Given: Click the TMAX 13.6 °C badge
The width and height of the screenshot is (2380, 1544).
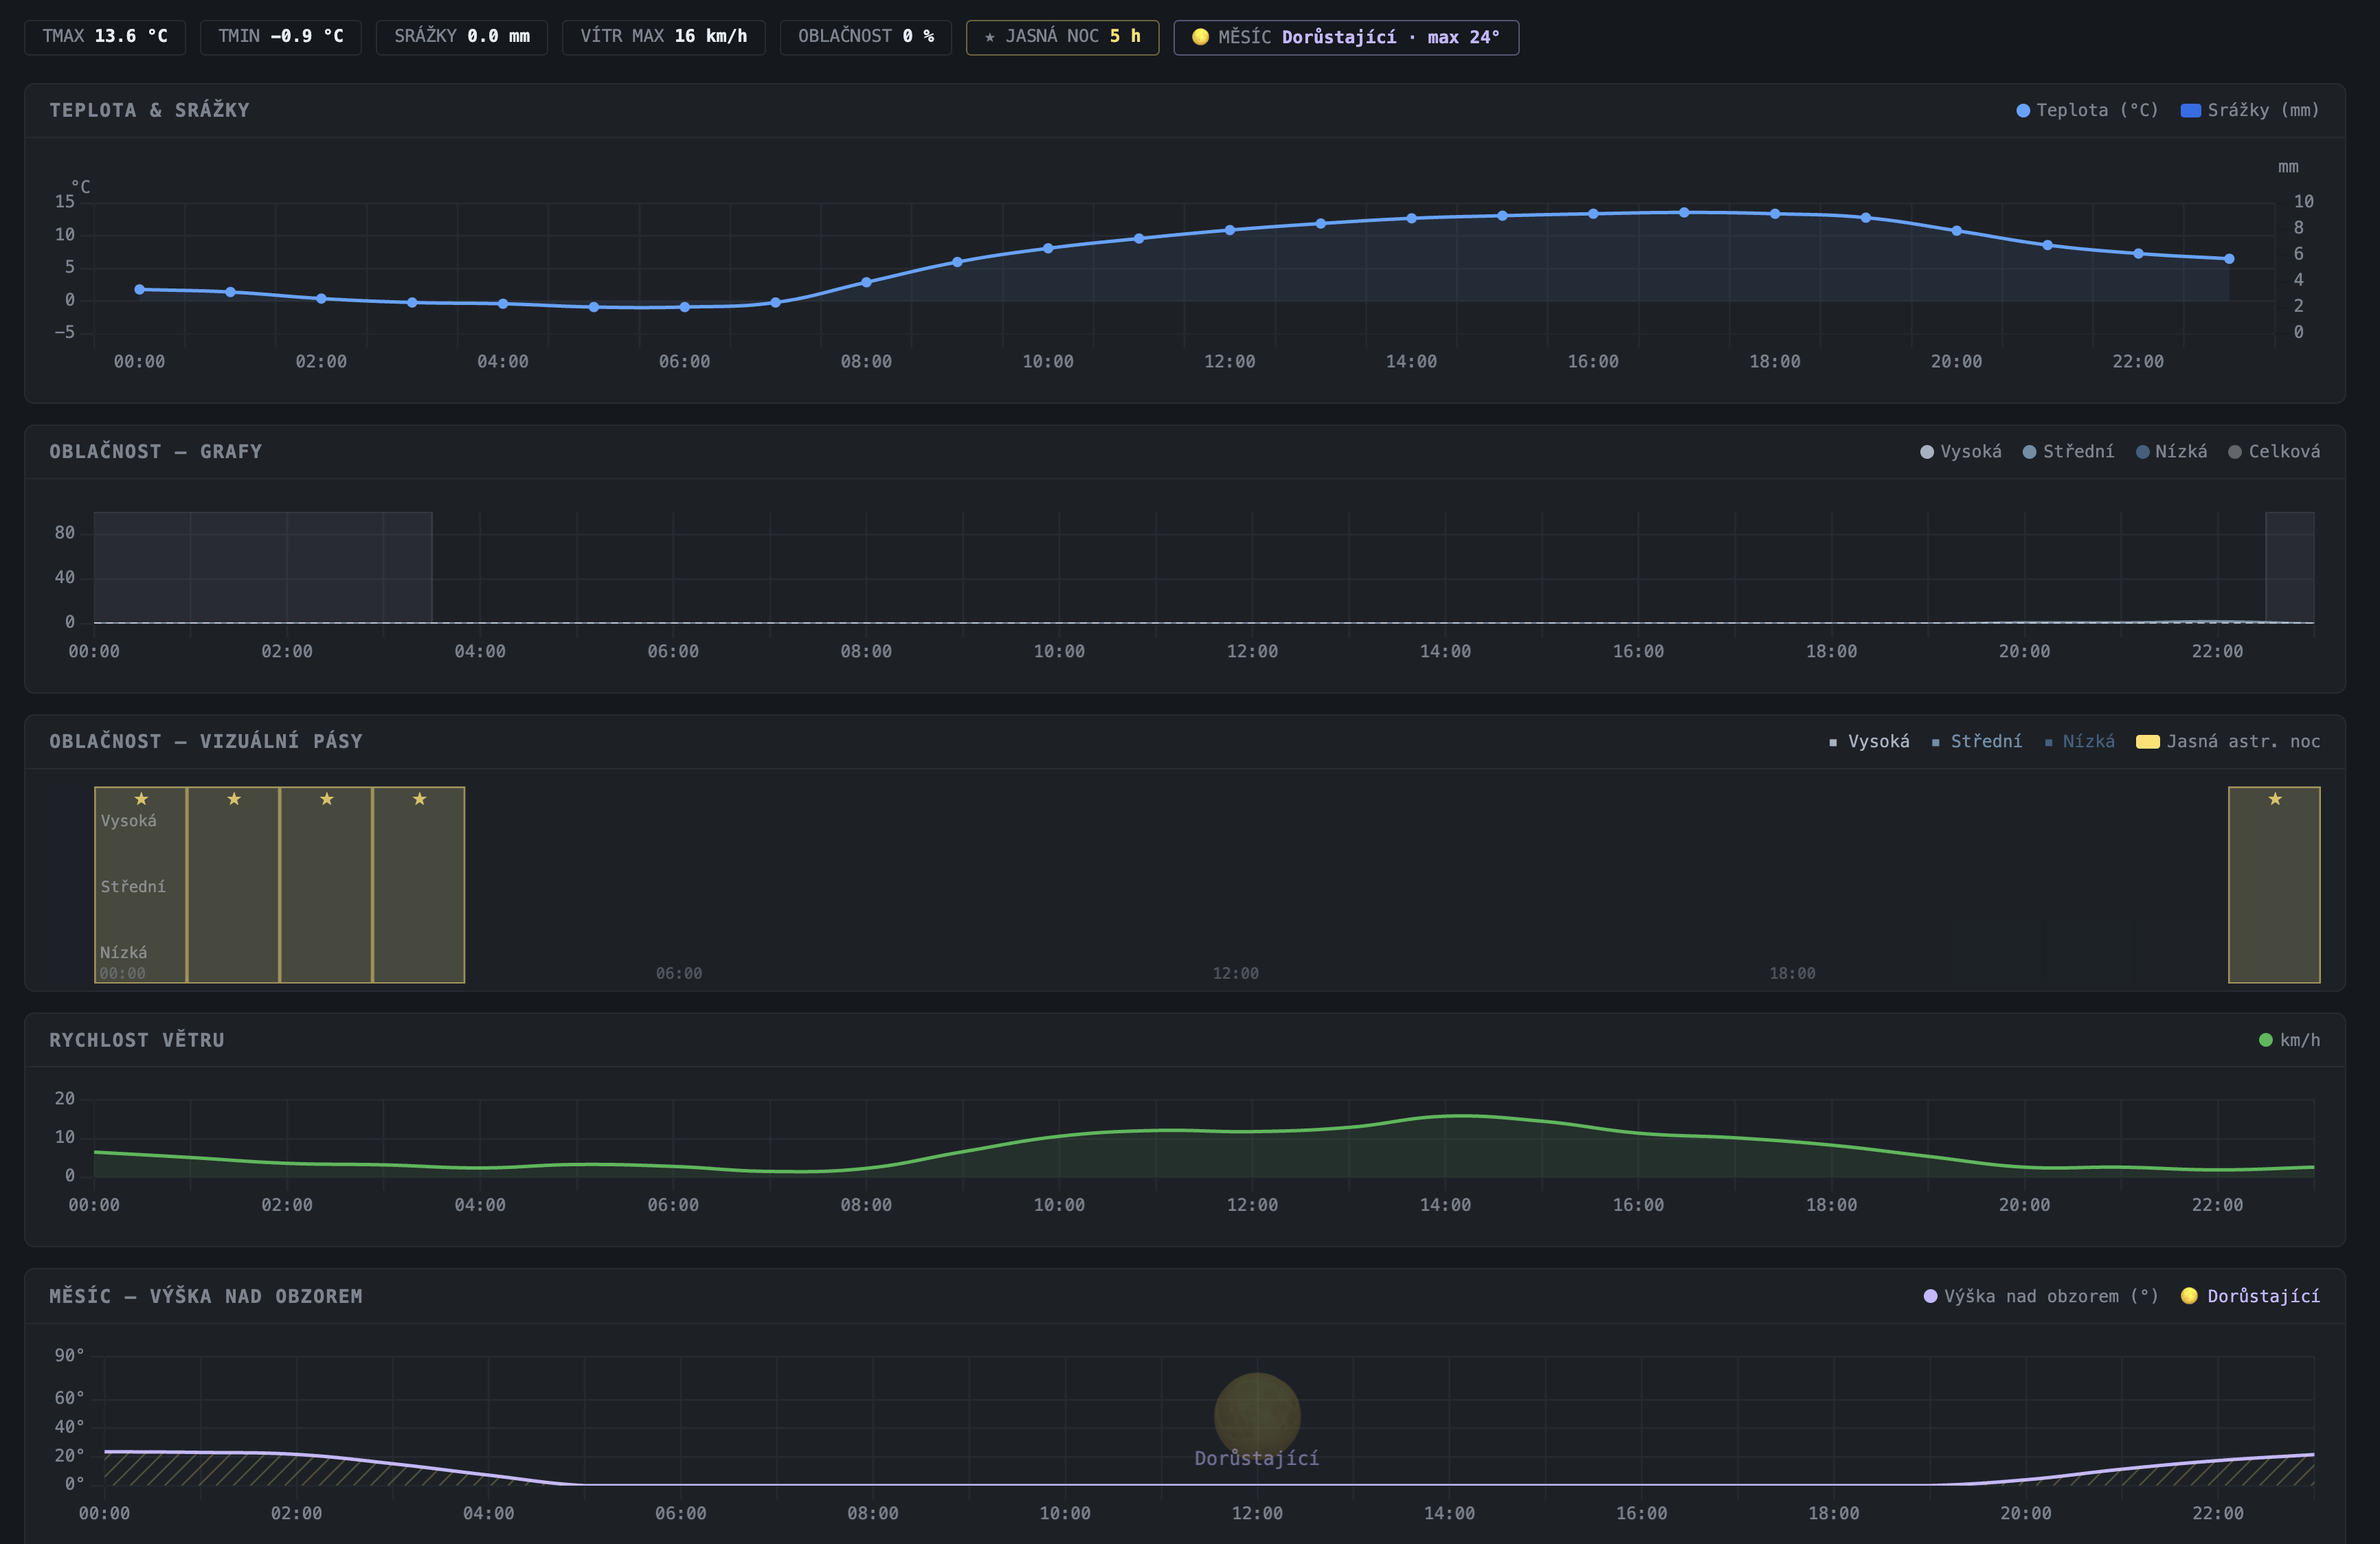Looking at the screenshot, I should pyautogui.click(x=105, y=37).
